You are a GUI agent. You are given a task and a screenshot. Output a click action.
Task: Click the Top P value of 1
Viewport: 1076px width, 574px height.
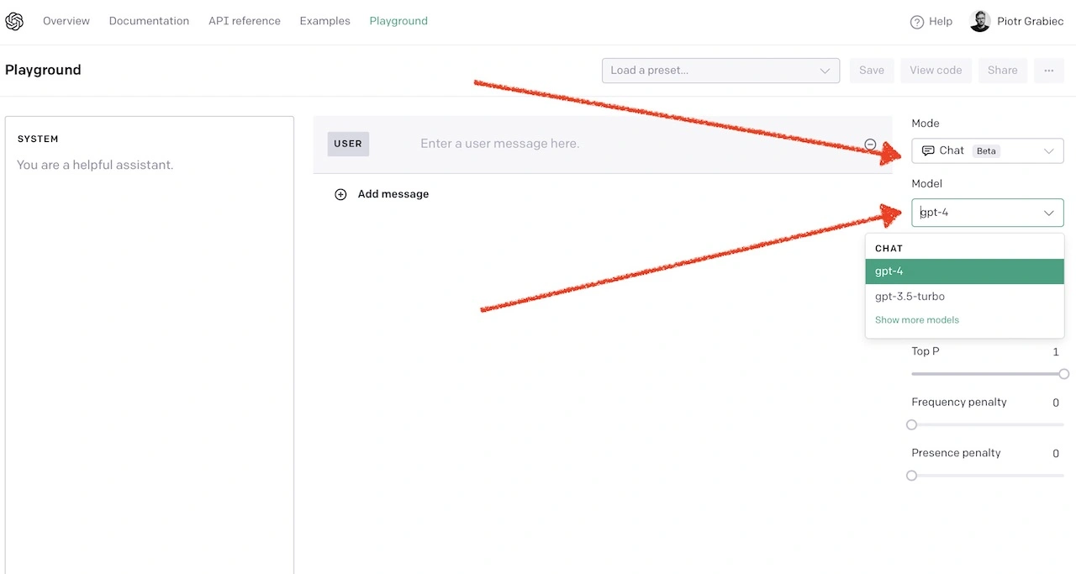point(1056,352)
